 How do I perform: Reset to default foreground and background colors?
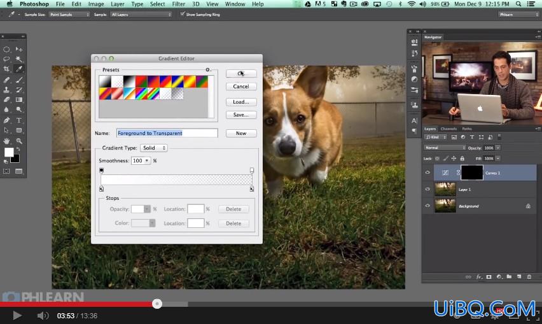[6, 162]
